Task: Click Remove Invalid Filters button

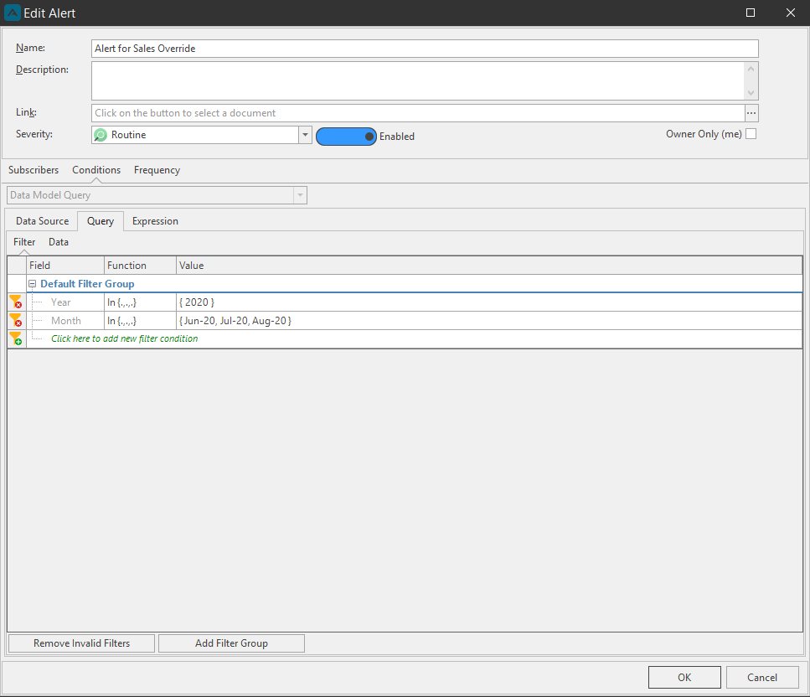Action: 81,643
